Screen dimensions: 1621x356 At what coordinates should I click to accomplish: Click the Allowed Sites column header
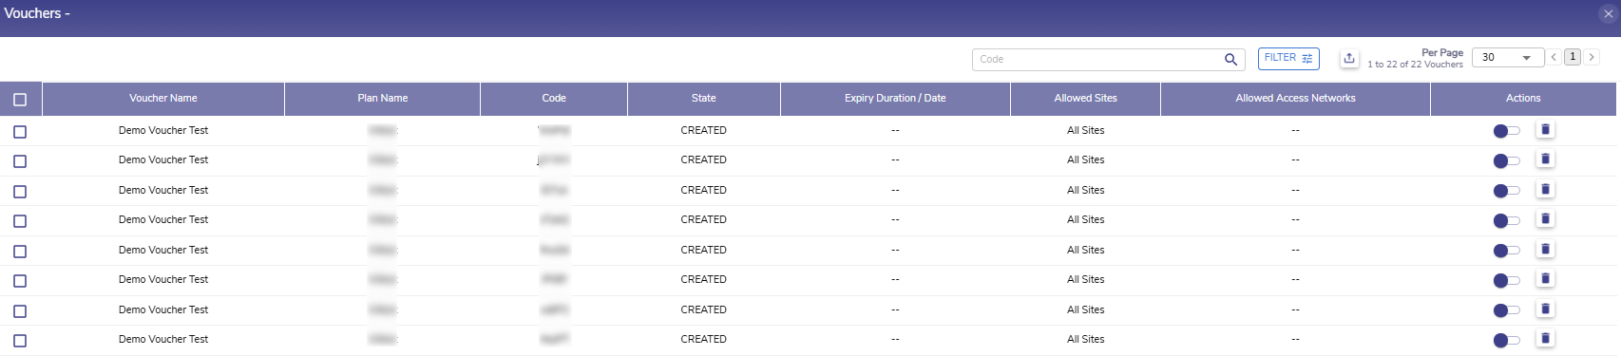click(x=1086, y=99)
